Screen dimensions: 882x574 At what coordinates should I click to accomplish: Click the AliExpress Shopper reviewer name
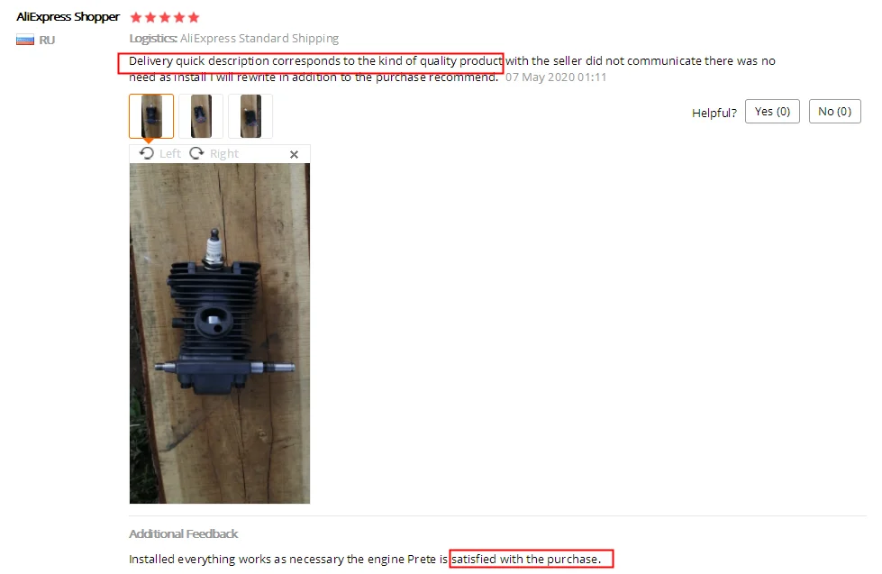pos(68,17)
